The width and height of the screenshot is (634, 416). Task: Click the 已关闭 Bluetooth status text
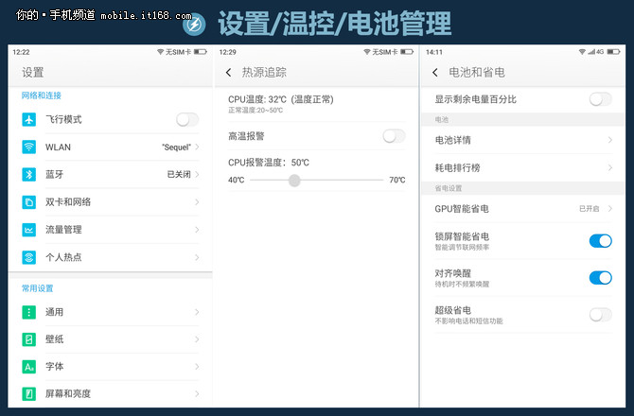(x=179, y=175)
